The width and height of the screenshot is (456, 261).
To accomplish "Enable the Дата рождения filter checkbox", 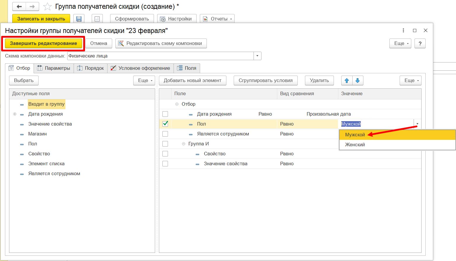I will tap(165, 114).
